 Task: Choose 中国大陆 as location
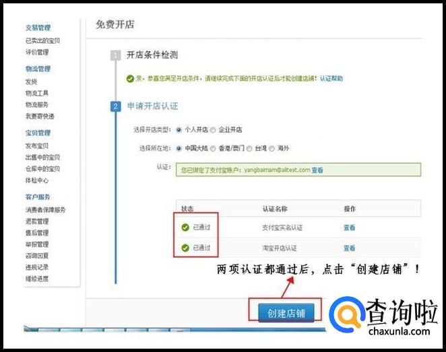pyautogui.click(x=179, y=148)
